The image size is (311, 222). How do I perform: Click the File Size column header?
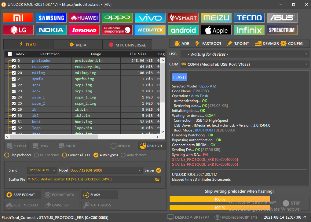tap(137, 54)
